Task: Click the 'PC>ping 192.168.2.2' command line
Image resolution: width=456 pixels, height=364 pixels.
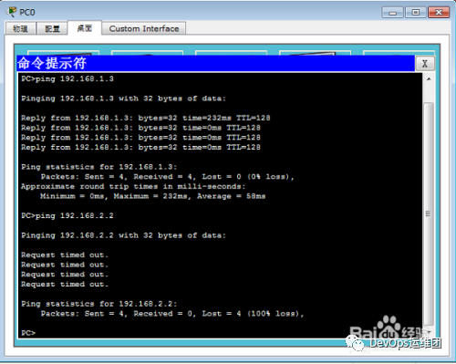Action: coord(67,216)
